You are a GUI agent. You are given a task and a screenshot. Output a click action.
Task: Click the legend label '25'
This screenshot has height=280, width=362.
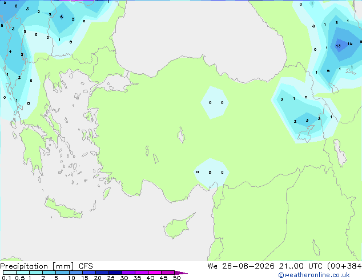pos(111,278)
